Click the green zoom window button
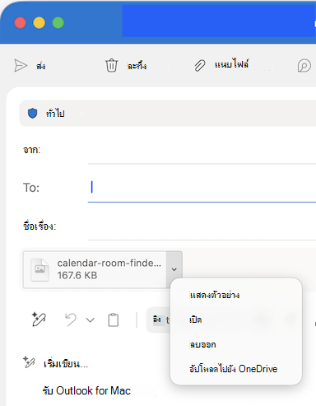 [x=58, y=22]
